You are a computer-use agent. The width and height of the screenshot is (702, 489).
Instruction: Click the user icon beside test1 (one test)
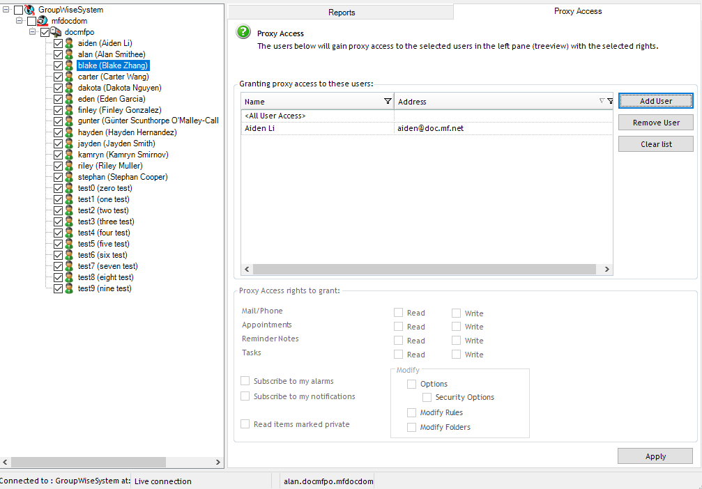click(69, 199)
